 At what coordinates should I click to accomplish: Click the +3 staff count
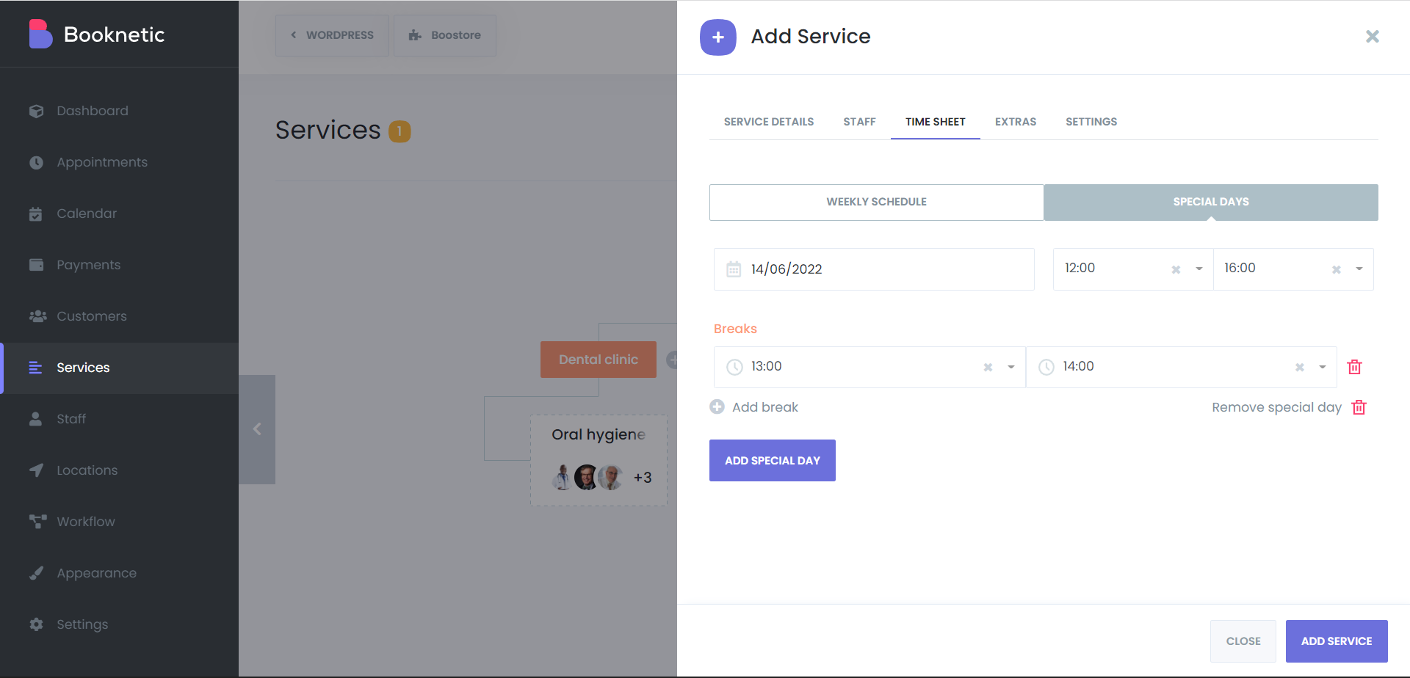(643, 478)
